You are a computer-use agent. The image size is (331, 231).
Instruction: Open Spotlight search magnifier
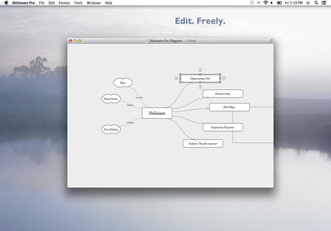click(x=316, y=3)
